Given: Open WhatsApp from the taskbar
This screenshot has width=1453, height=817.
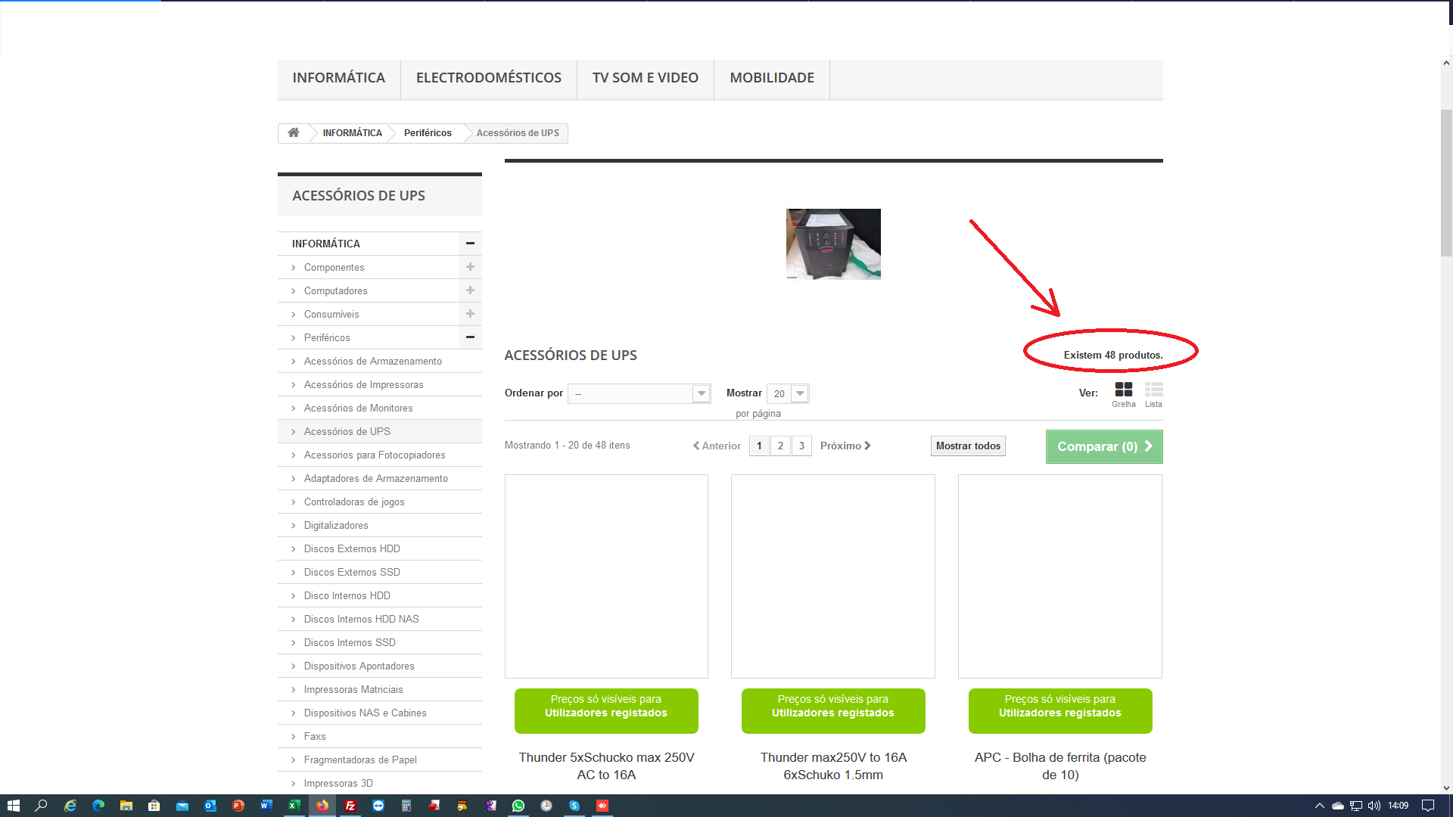Looking at the screenshot, I should pyautogui.click(x=518, y=806).
